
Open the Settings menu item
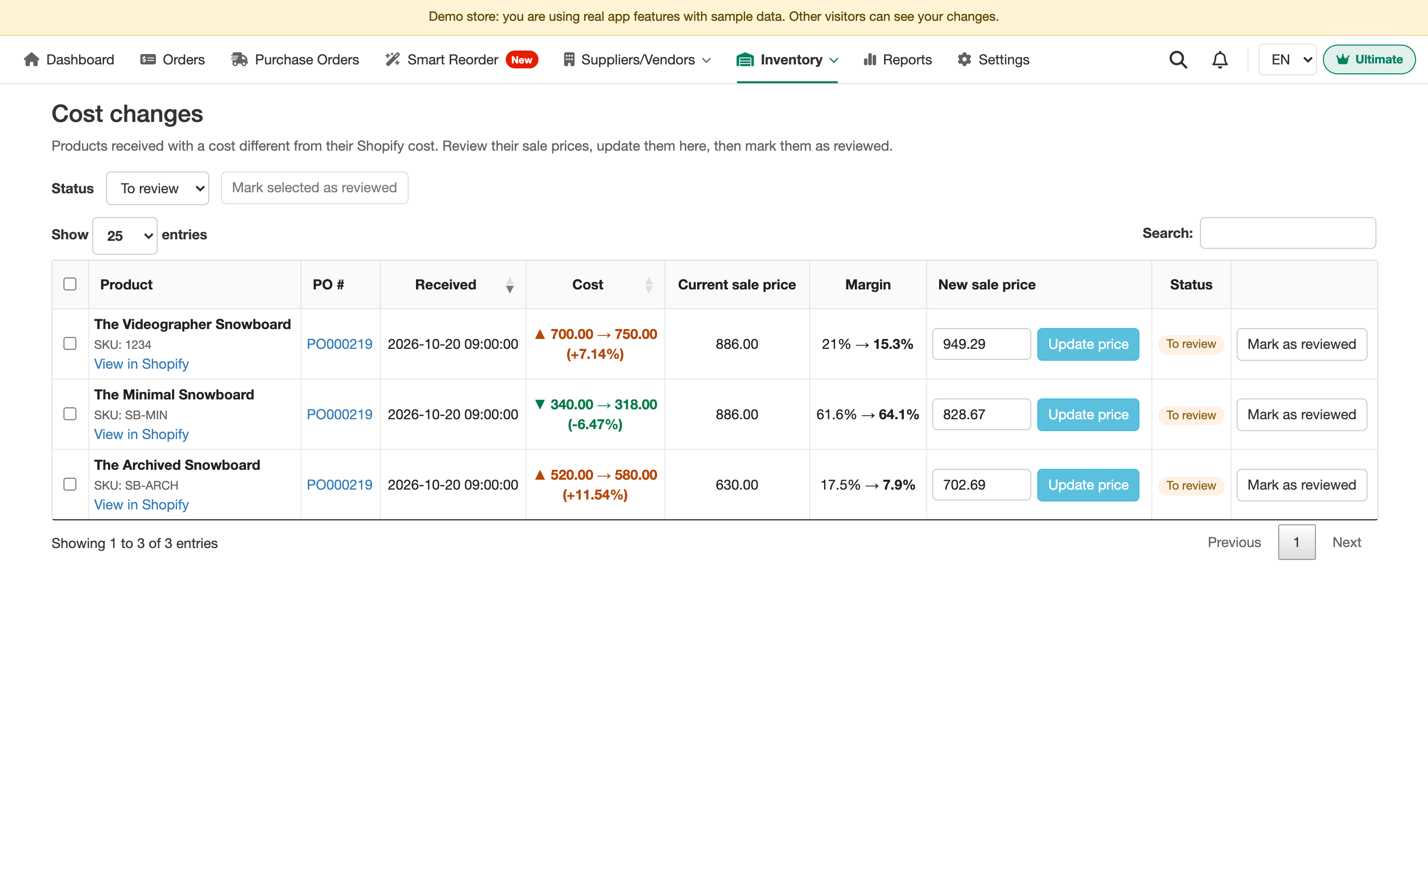click(x=993, y=59)
